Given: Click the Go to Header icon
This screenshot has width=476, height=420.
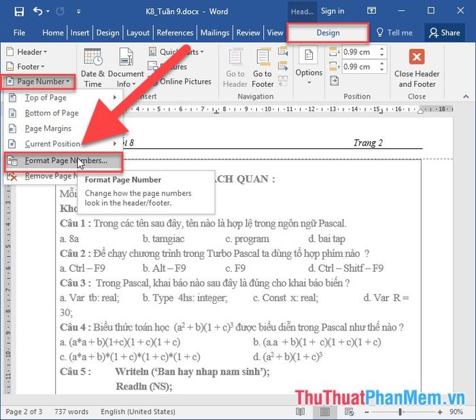Looking at the screenshot, I should (235, 57).
